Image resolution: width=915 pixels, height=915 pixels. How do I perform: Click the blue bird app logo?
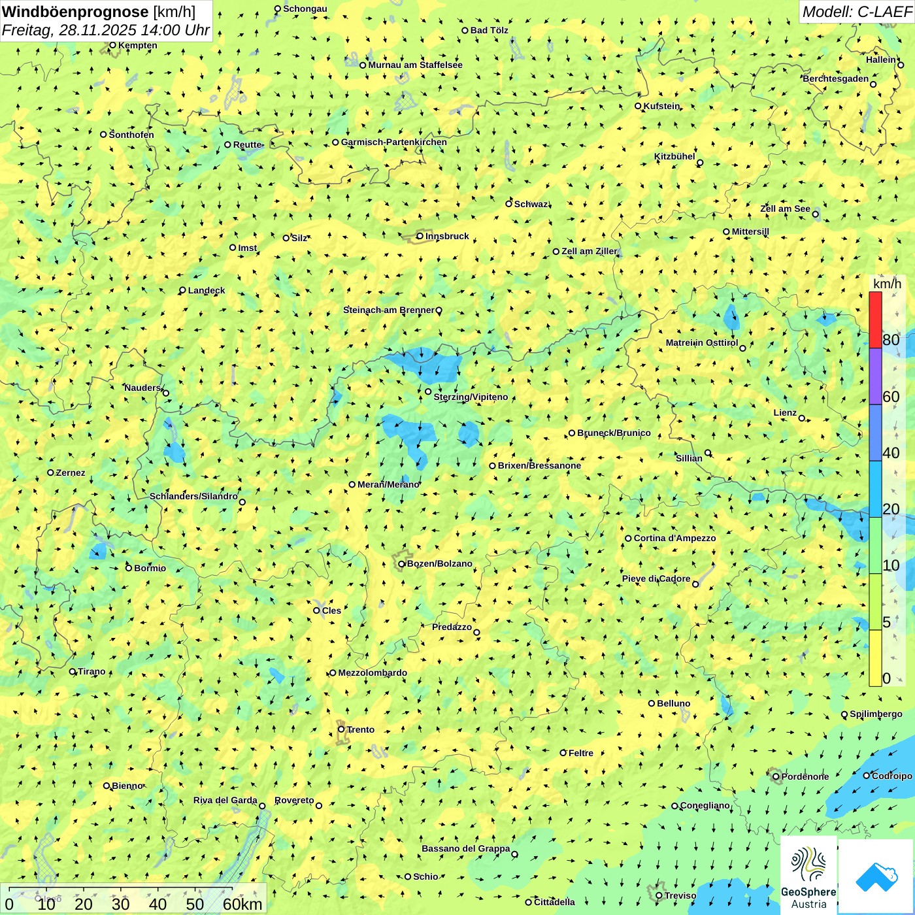(876, 876)
